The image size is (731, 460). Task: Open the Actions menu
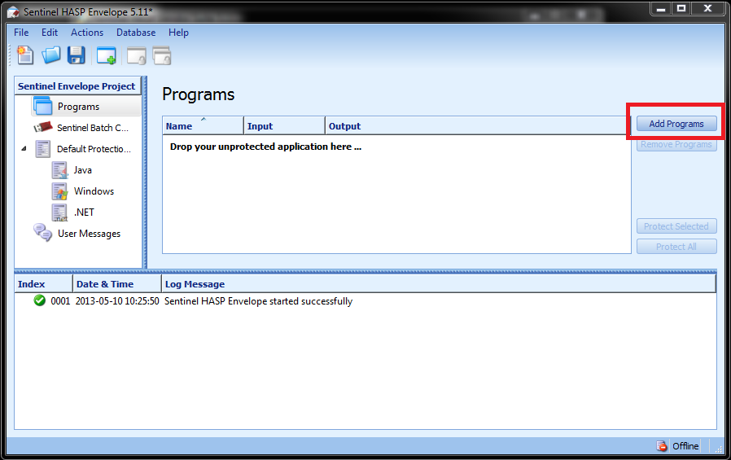click(87, 33)
